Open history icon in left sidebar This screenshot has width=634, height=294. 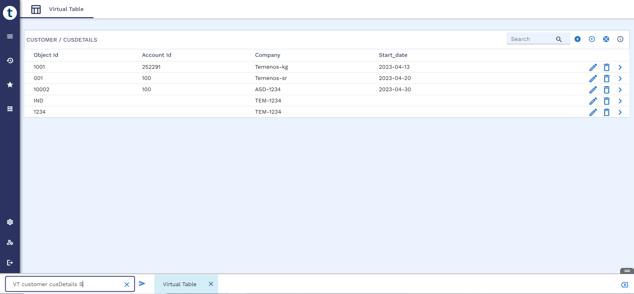click(x=10, y=60)
